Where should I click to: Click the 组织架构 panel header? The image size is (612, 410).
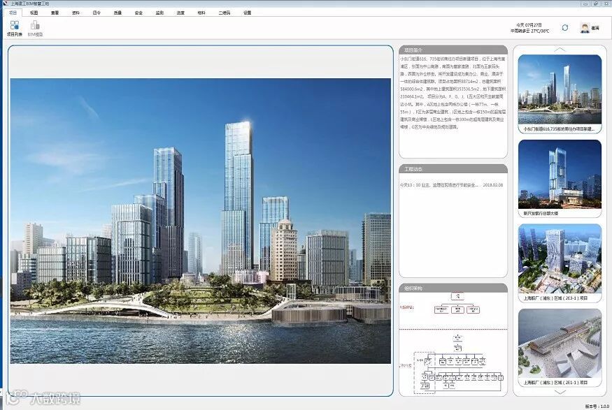(x=453, y=288)
